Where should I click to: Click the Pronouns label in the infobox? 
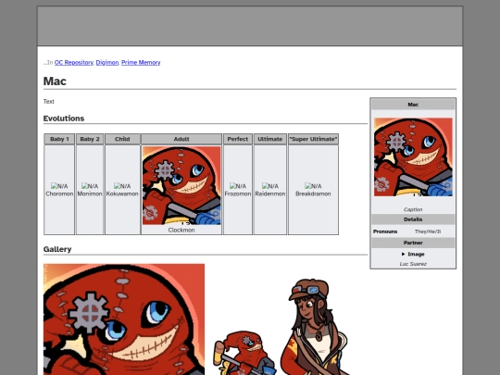click(x=385, y=231)
